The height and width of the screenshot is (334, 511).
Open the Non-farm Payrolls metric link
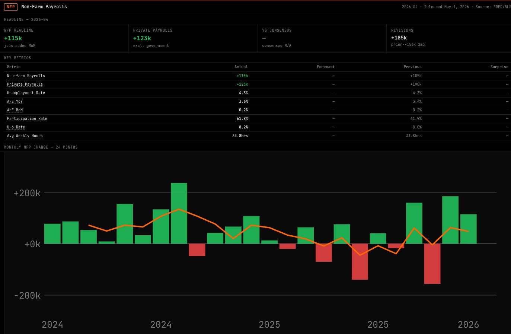[x=26, y=76]
